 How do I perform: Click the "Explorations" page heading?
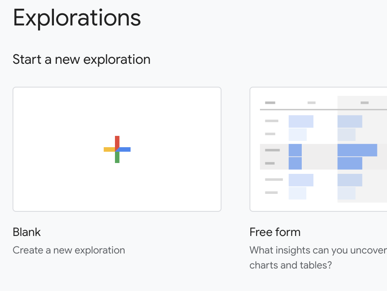coord(77,18)
